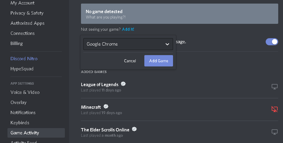Open the Discord Nitro page
The image size is (283, 143).
click(24, 59)
